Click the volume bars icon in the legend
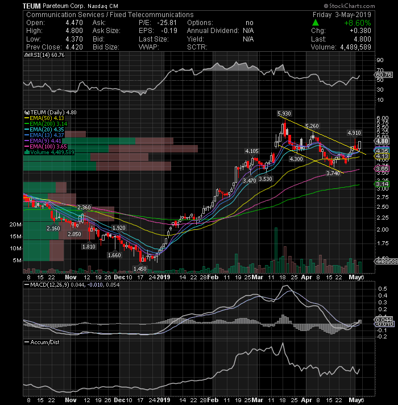Viewport: 398px width, 405px height. click(27, 152)
